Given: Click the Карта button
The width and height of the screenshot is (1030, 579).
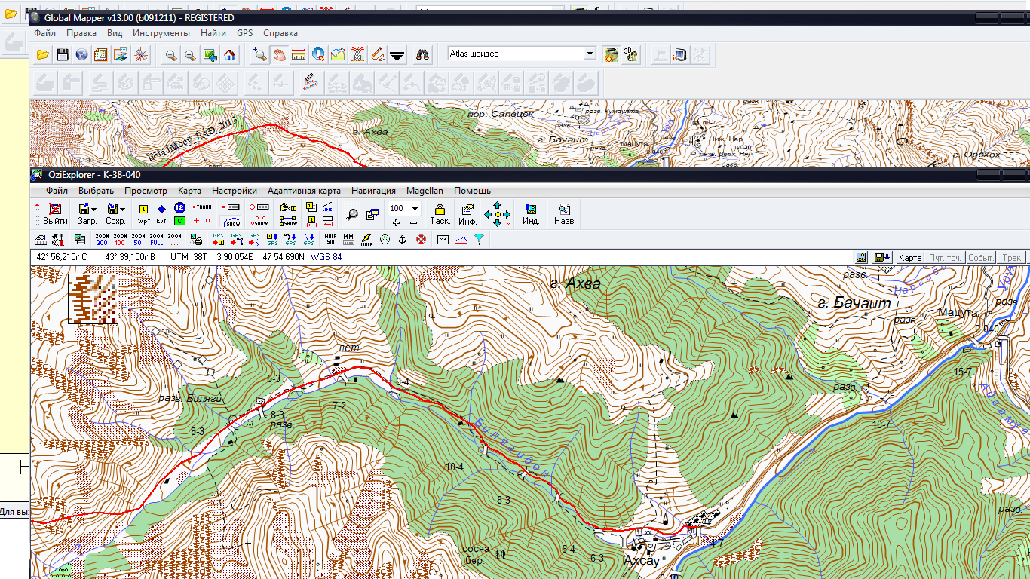Looking at the screenshot, I should click(x=910, y=258).
